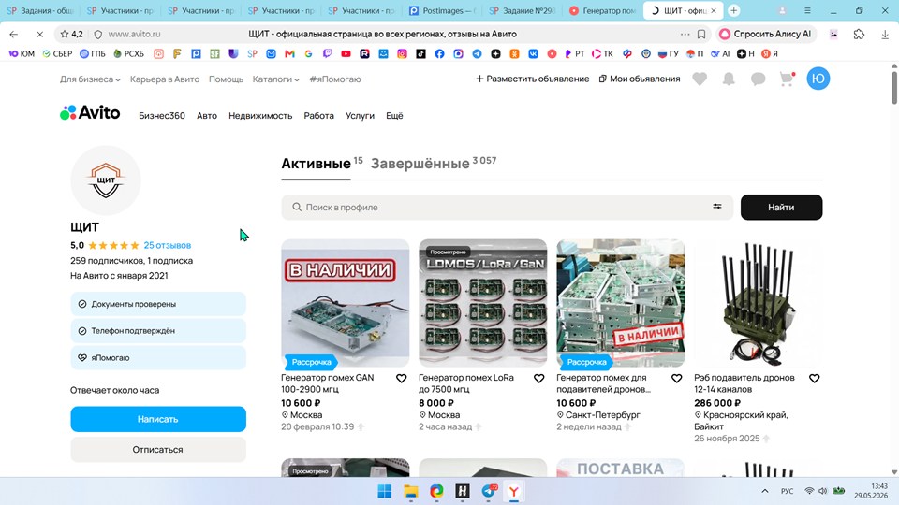Open Ещё menu in Avito navigation

pyautogui.click(x=394, y=116)
